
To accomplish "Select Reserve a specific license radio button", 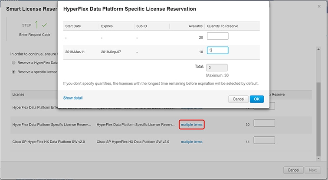I will pos(13,72).
